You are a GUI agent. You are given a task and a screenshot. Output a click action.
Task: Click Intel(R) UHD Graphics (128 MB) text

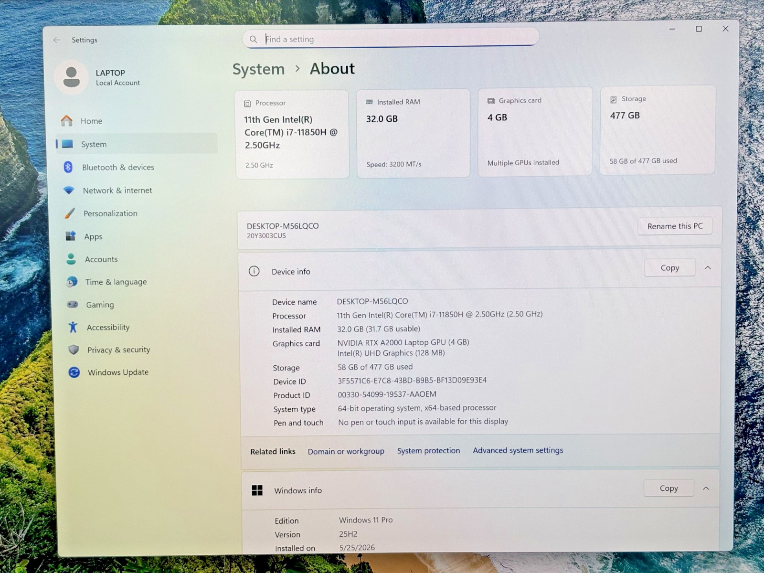[x=391, y=353]
